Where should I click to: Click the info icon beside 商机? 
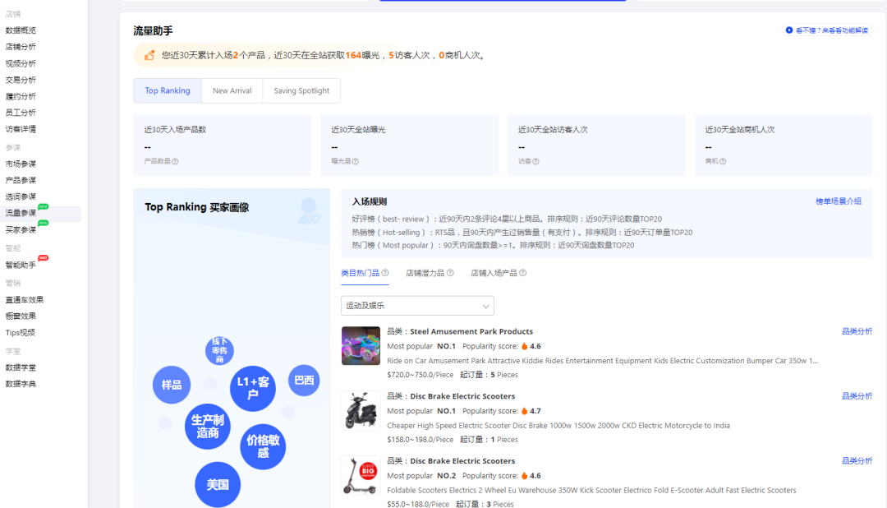tap(724, 161)
